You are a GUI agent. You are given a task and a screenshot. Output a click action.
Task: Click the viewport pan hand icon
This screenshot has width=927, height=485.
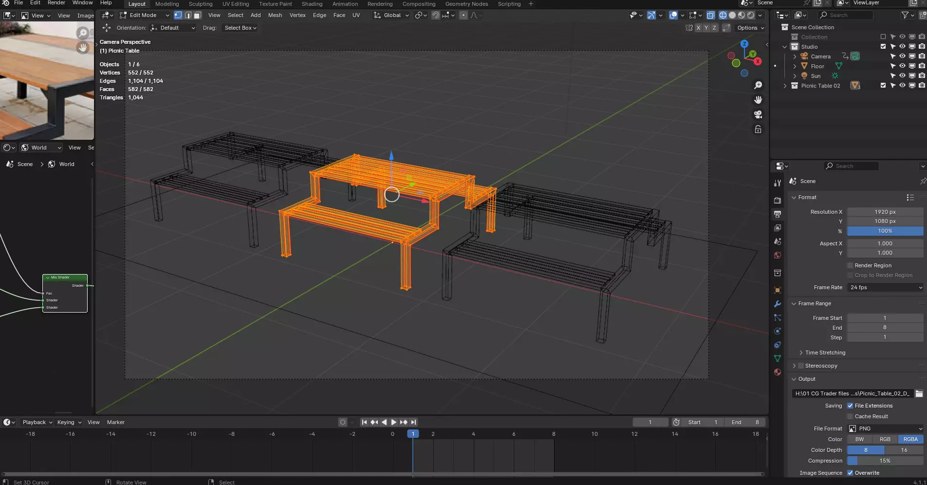click(x=758, y=100)
